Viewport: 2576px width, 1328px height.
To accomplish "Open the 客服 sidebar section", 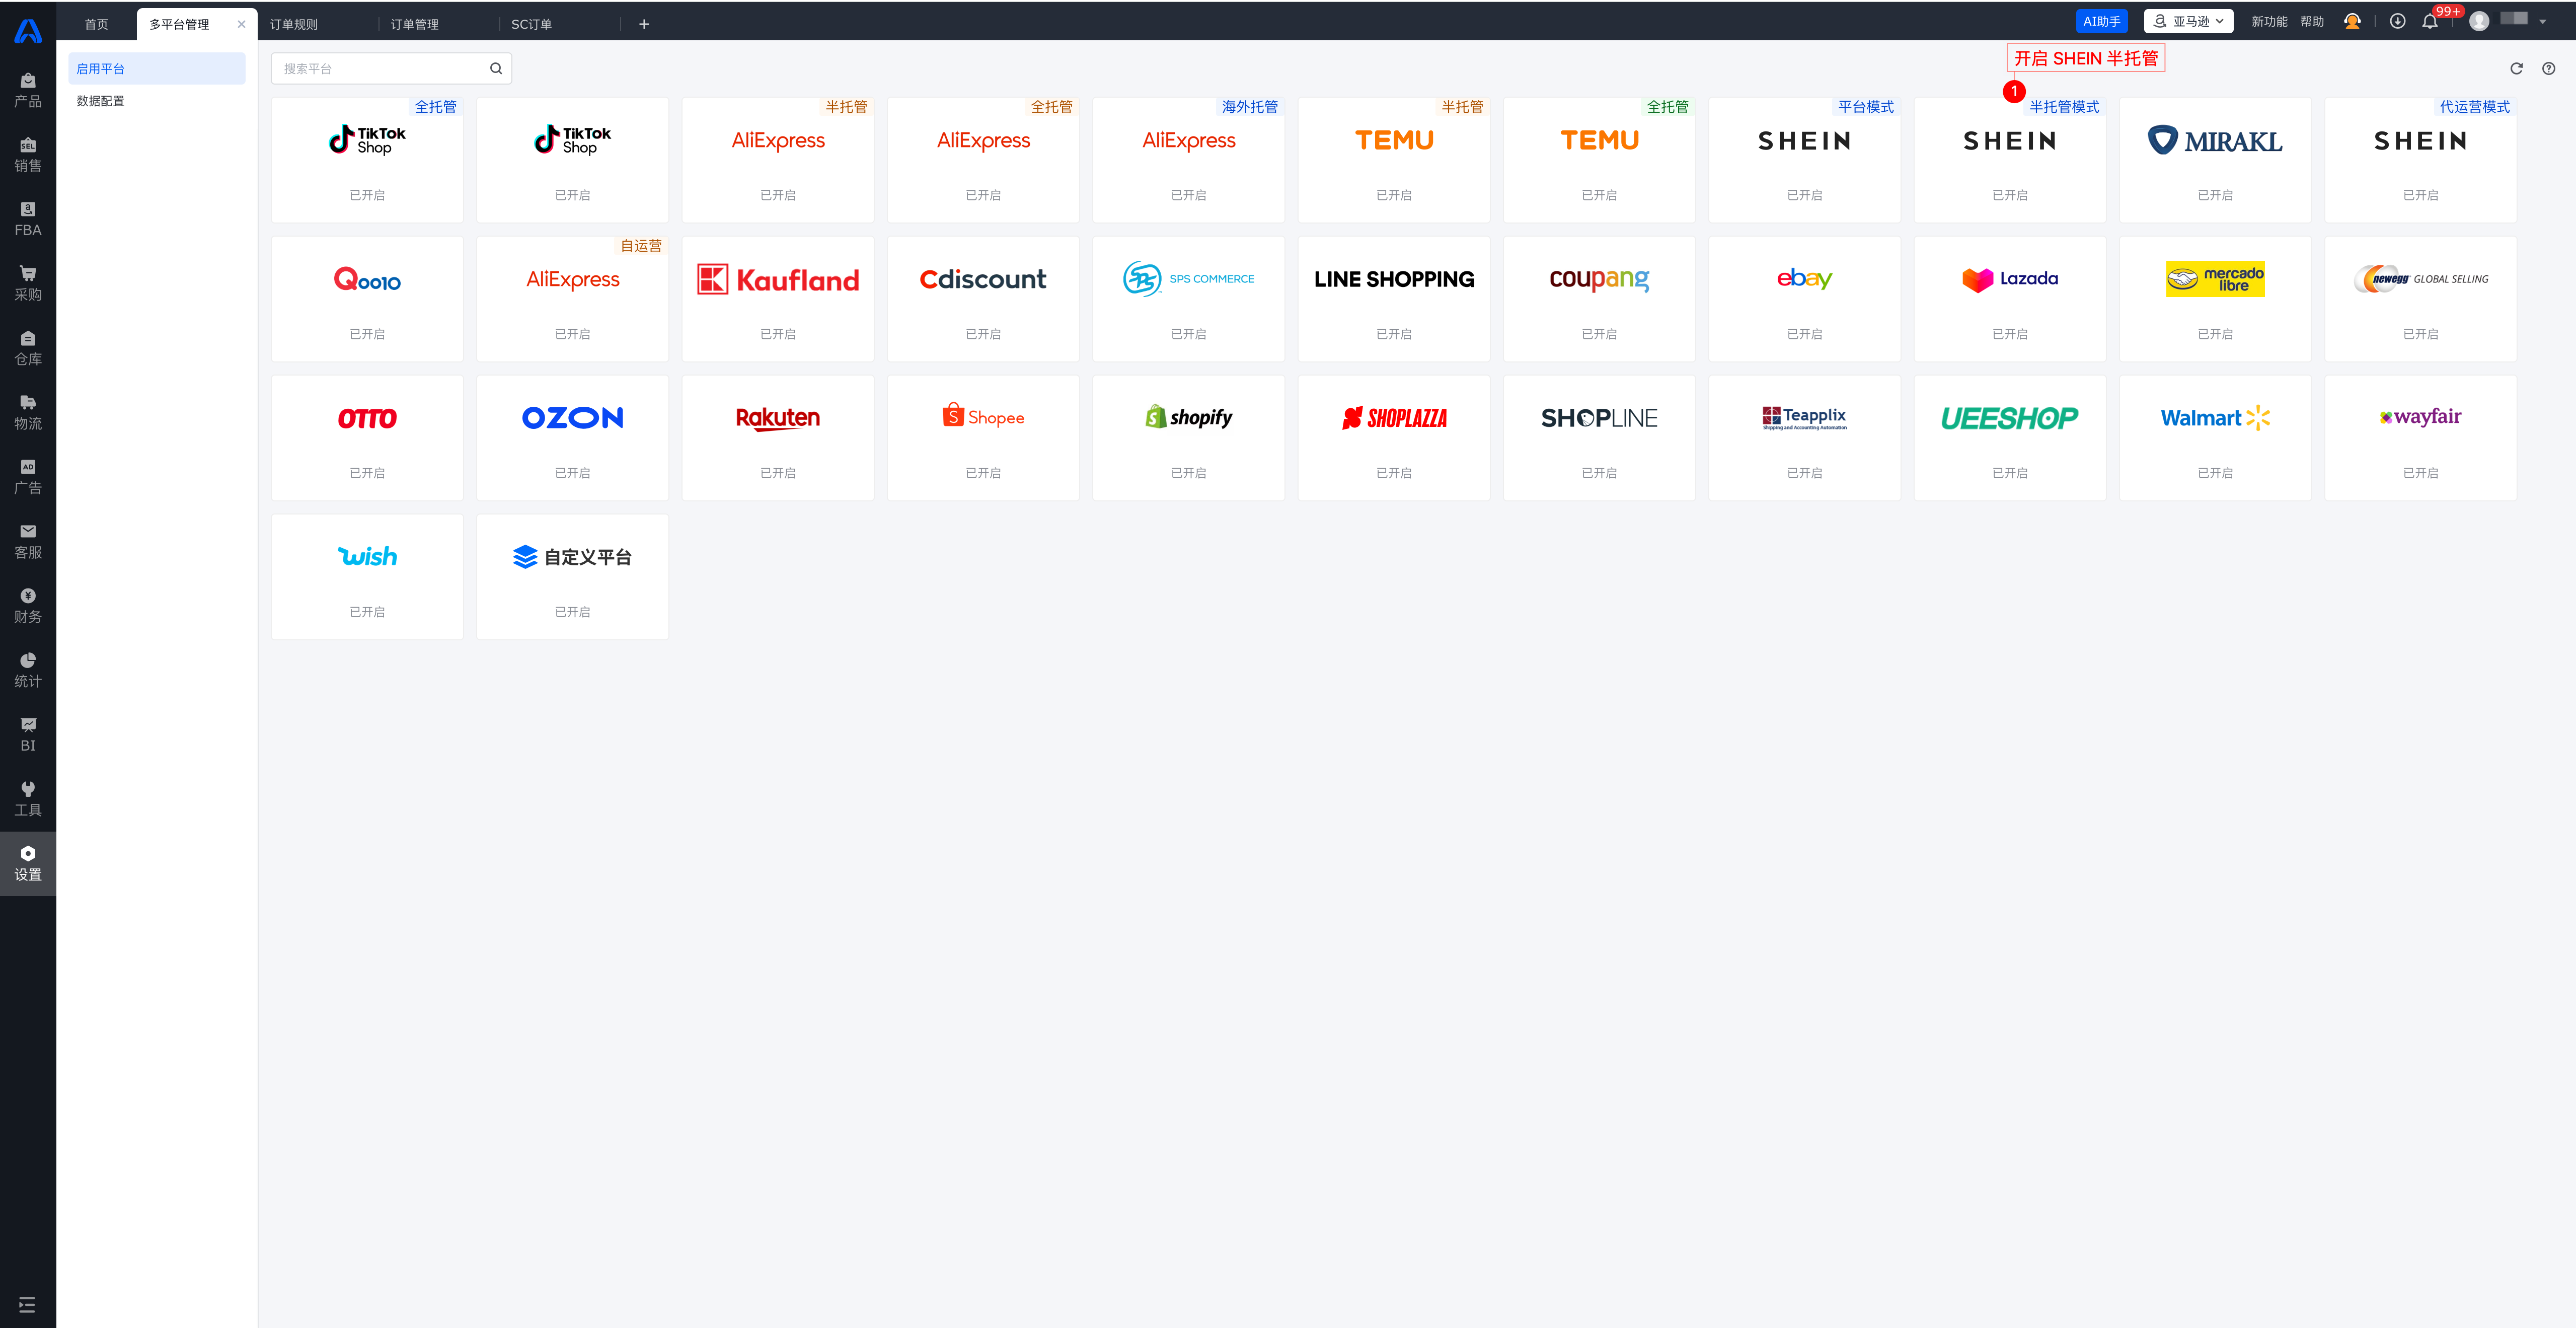I will click(x=28, y=541).
